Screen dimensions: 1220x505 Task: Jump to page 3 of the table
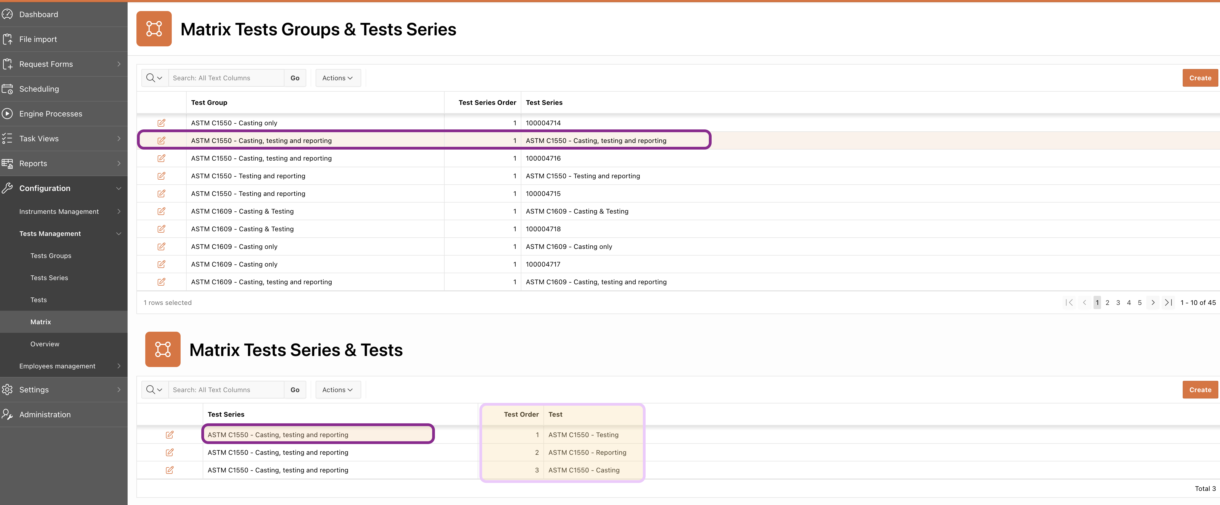(x=1118, y=302)
